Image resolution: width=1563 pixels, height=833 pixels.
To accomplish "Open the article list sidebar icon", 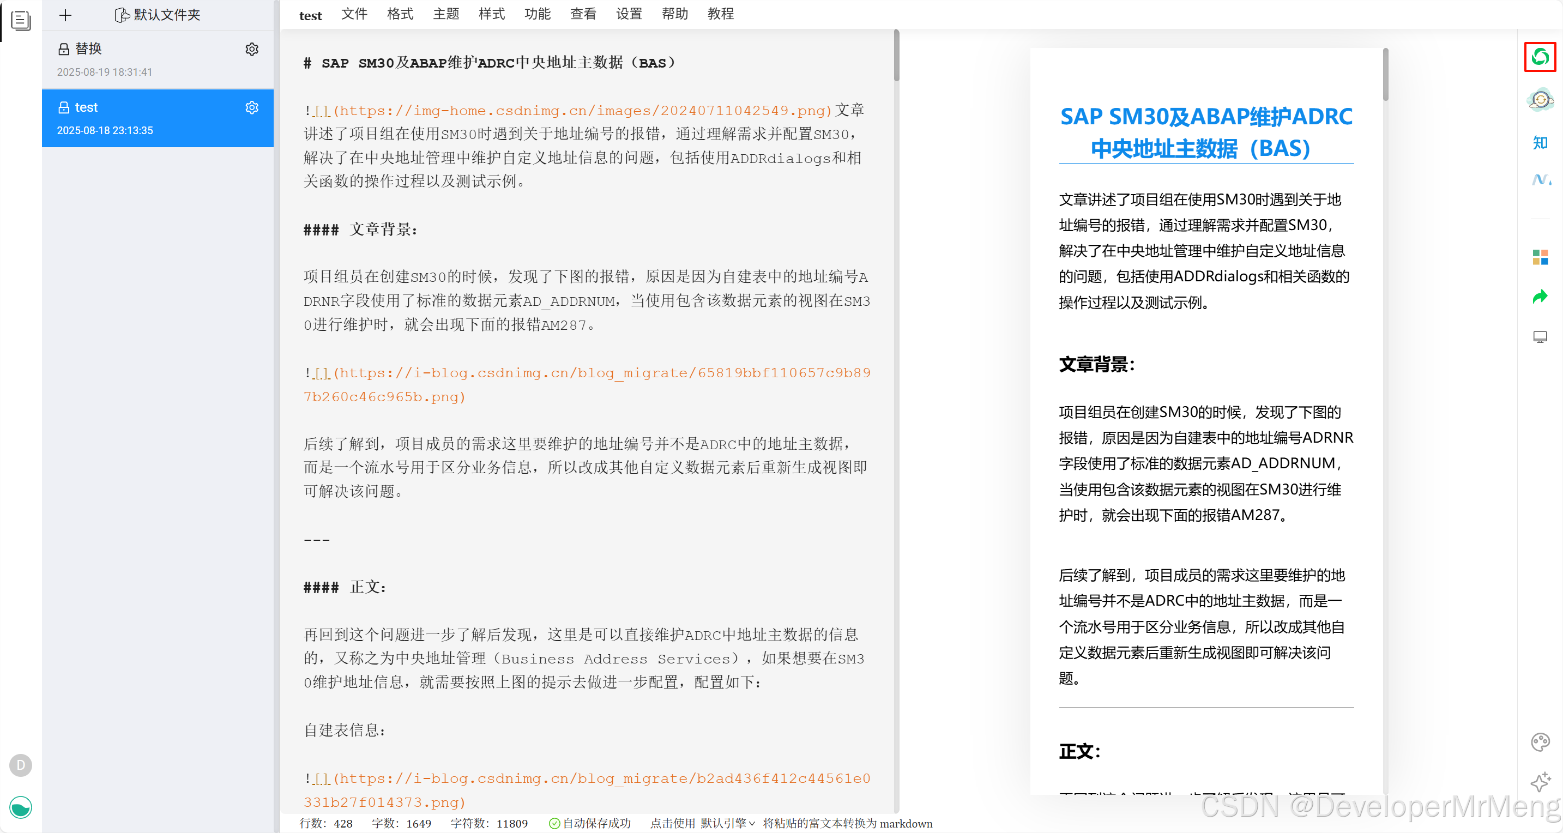I will [21, 21].
